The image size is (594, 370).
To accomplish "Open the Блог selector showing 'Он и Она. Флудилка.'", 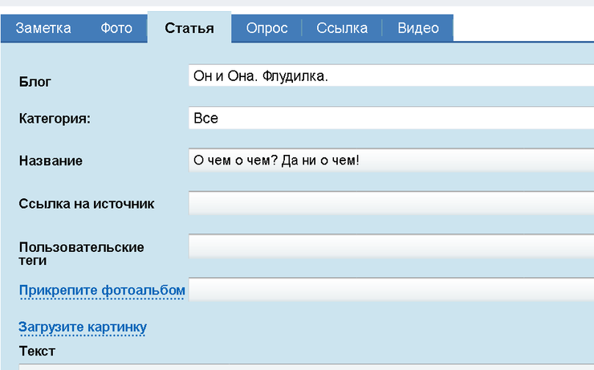I will tap(390, 75).
